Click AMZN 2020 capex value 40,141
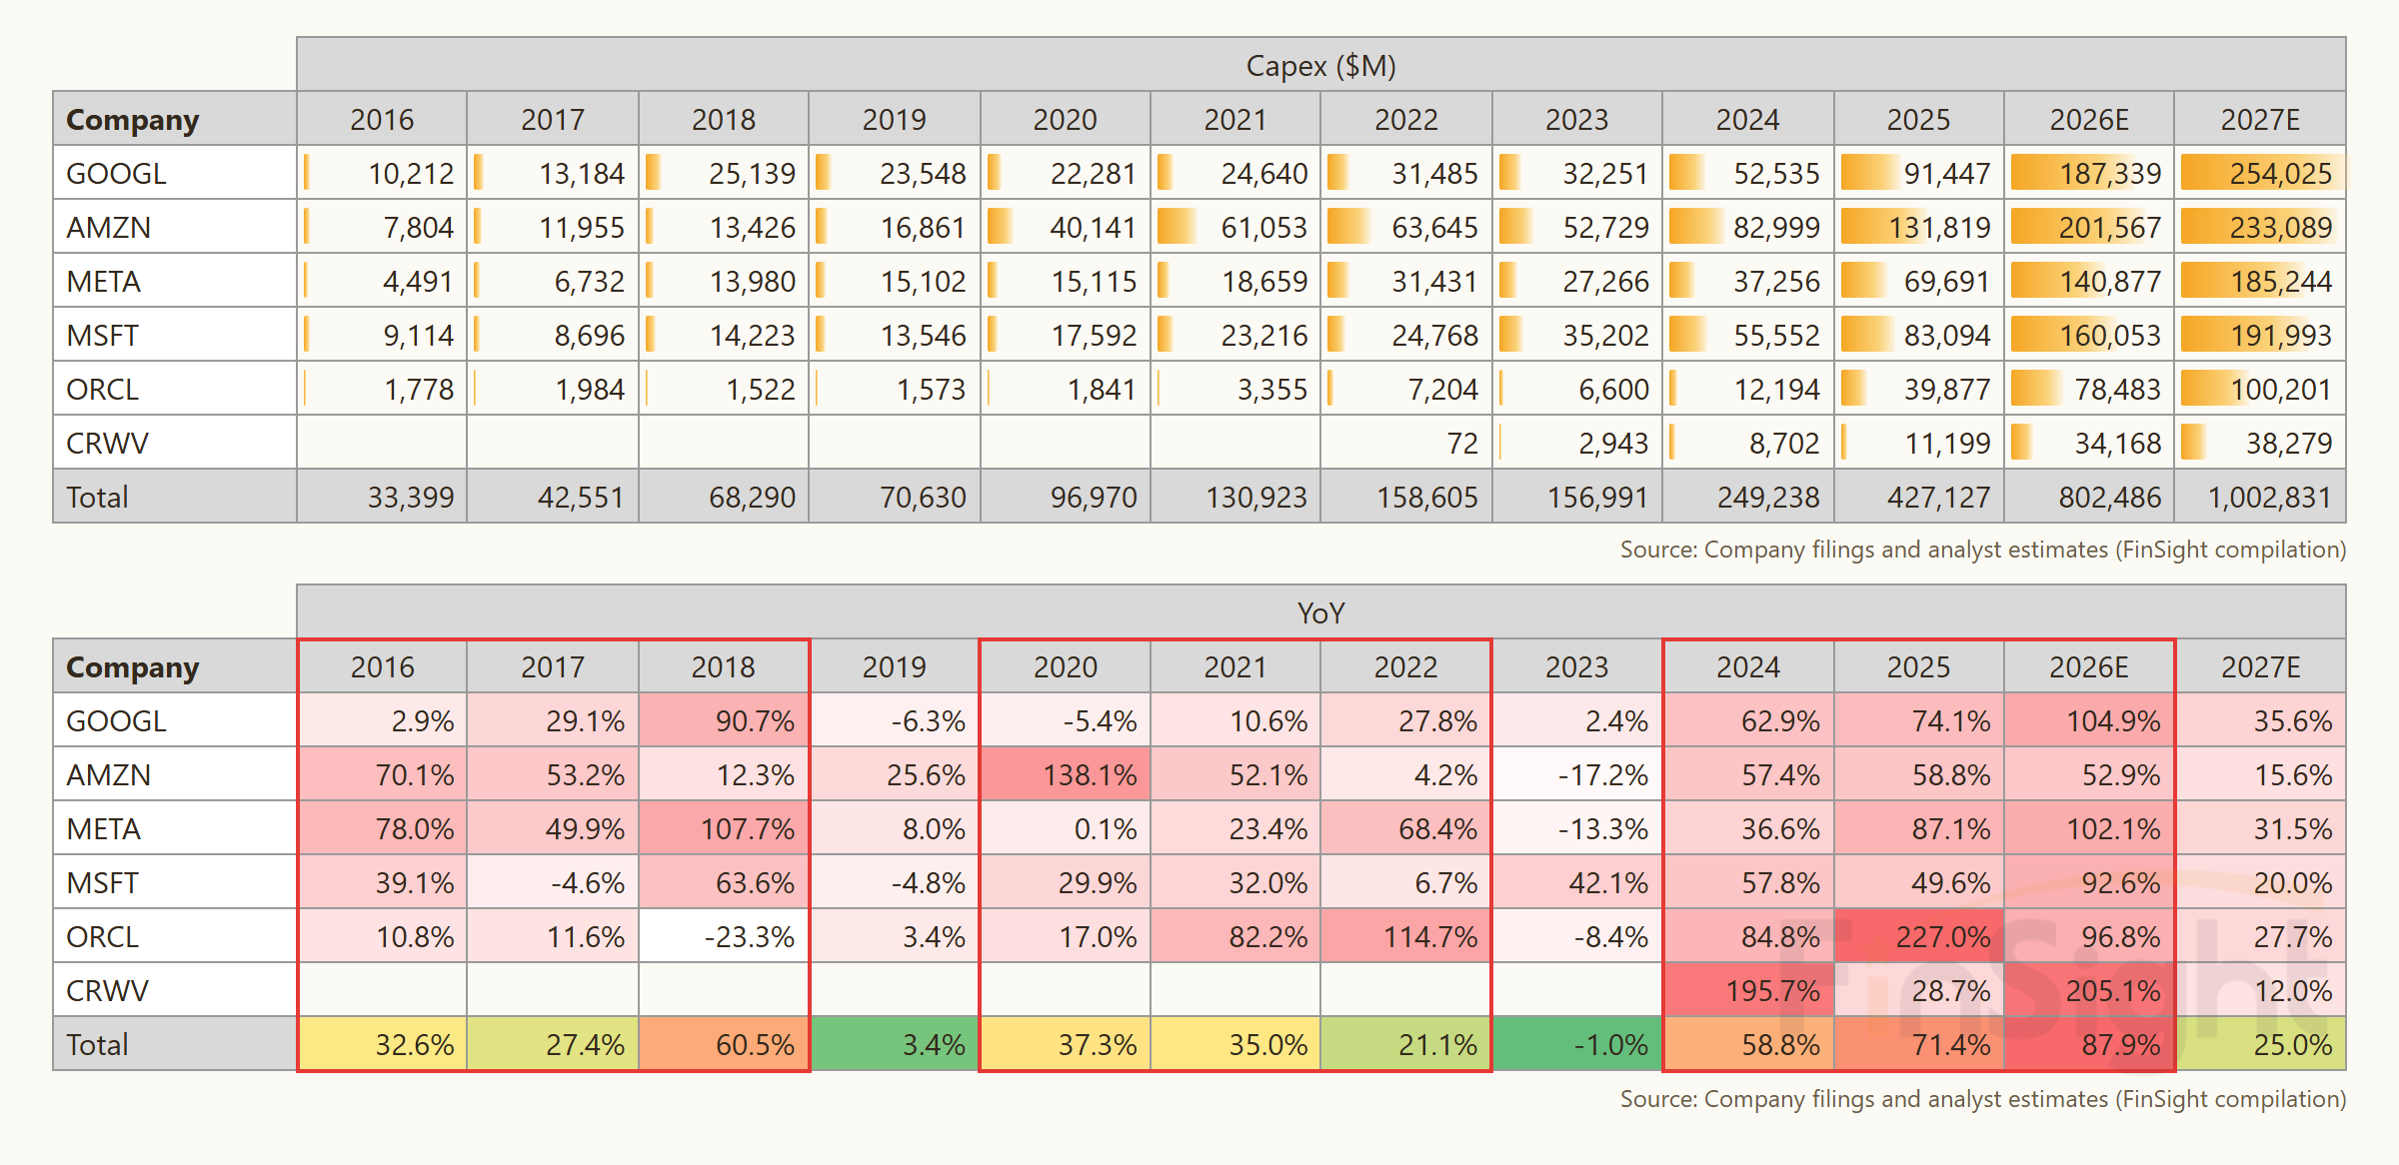This screenshot has width=2399, height=1165. tap(1093, 227)
